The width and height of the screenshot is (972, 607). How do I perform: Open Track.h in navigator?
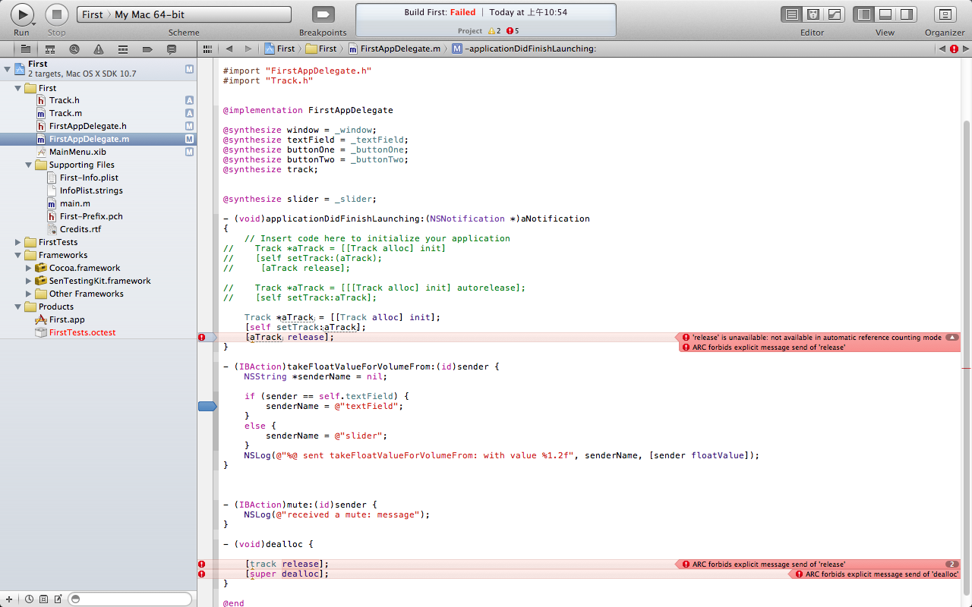pyautogui.click(x=65, y=100)
